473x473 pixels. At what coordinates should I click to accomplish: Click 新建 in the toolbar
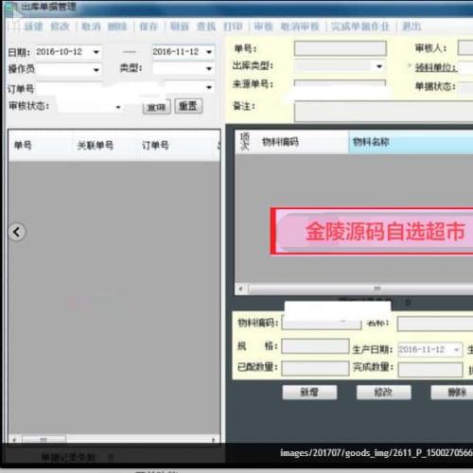(33, 26)
